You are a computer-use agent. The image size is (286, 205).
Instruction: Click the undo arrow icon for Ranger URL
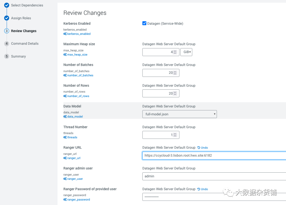[x=199, y=148]
